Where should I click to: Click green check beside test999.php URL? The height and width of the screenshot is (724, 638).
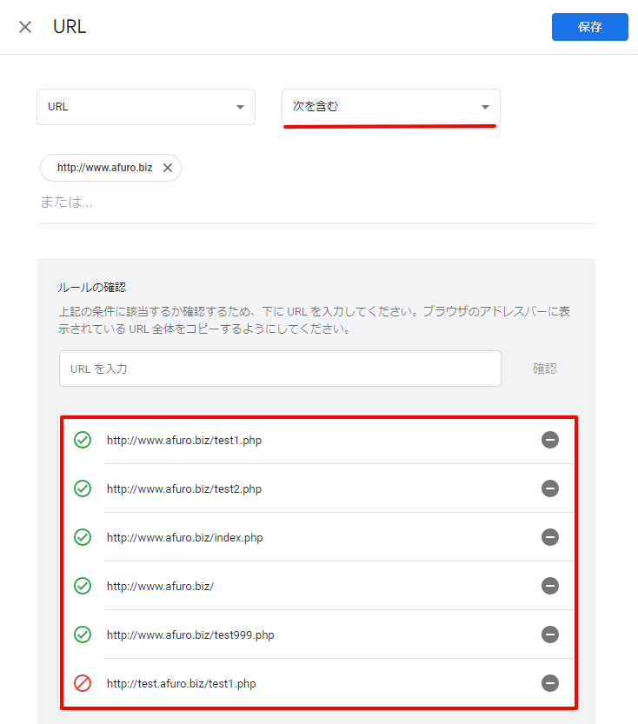83,634
